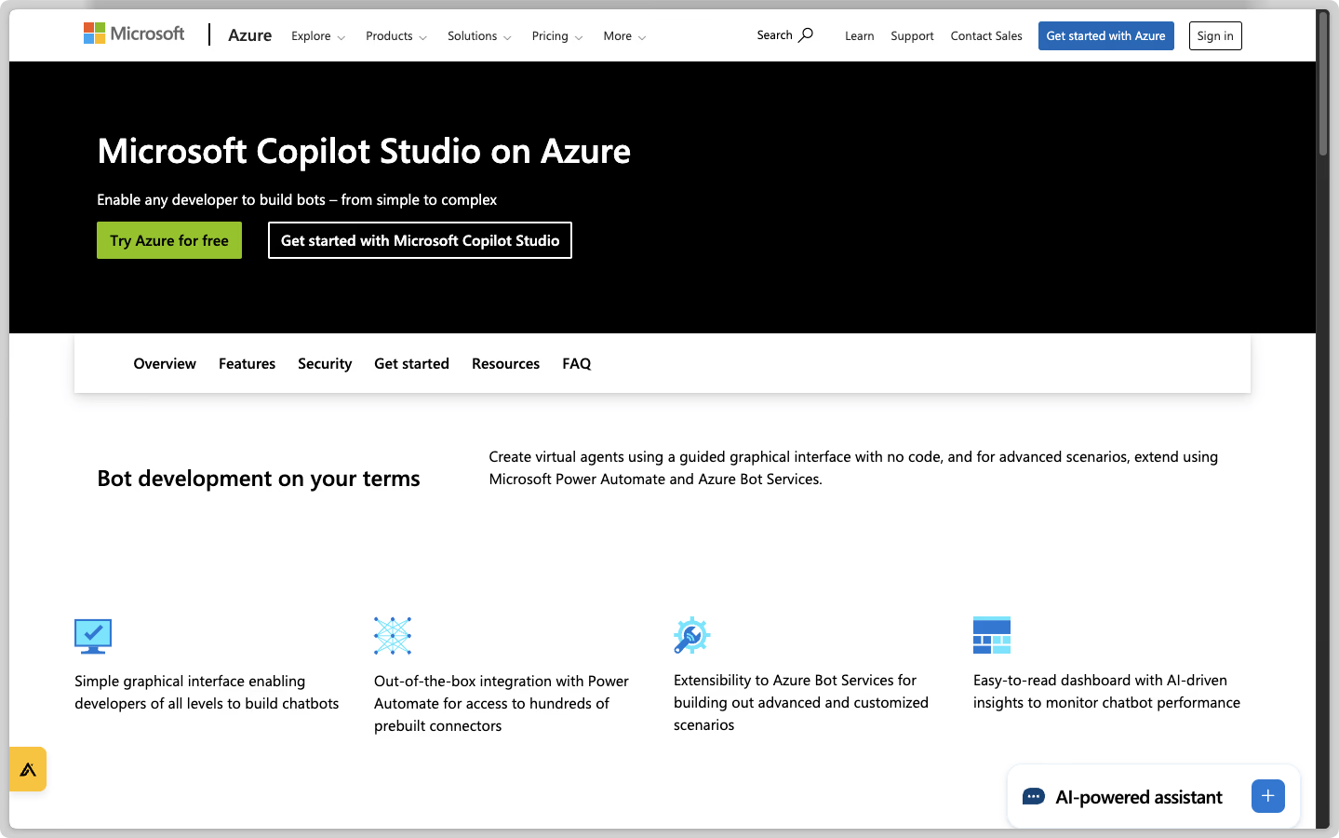This screenshot has width=1339, height=838.
Task: Click the Power Automate integration network icon
Action: pyautogui.click(x=393, y=636)
